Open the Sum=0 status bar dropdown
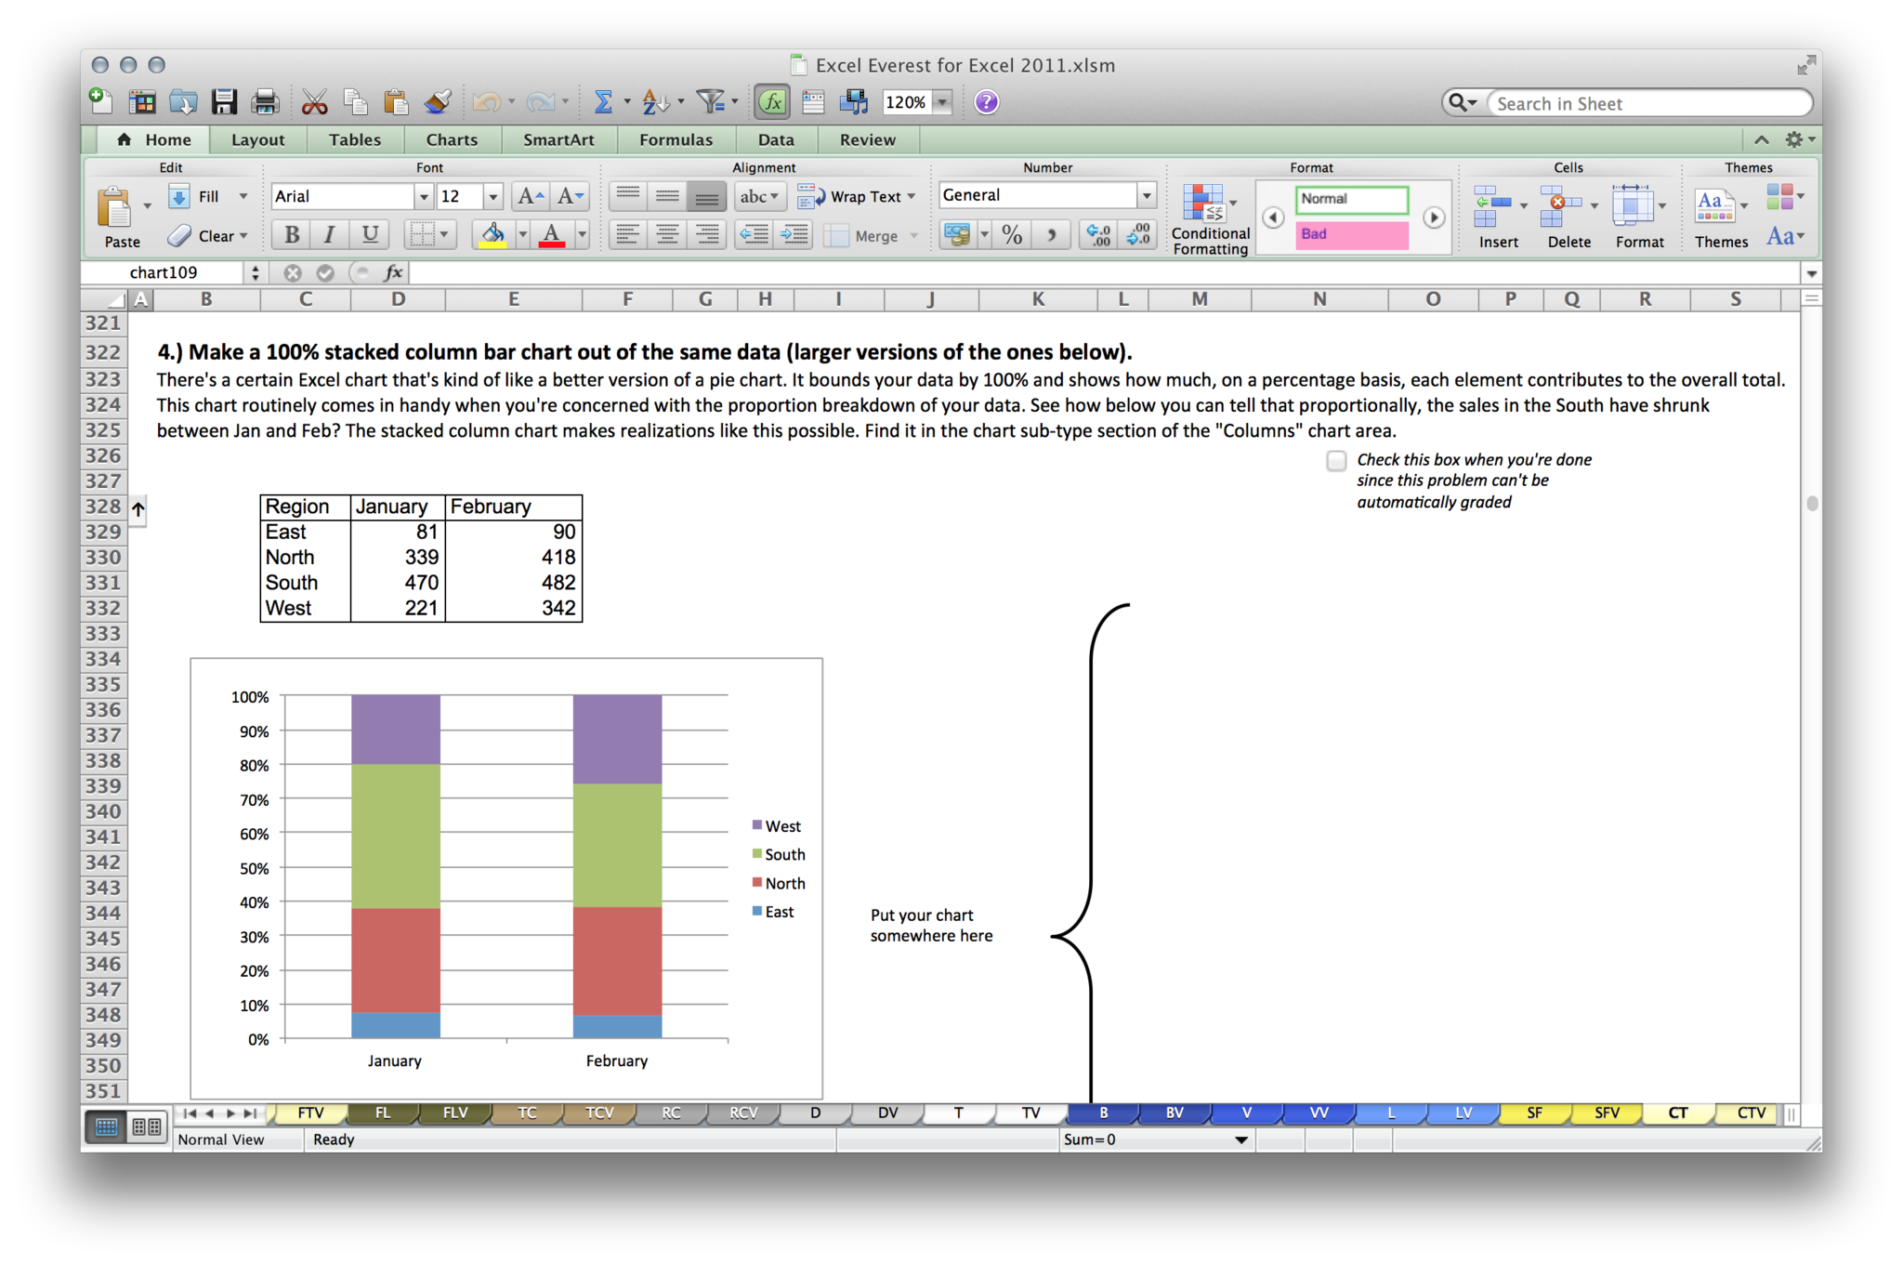The width and height of the screenshot is (1903, 1264). pyautogui.click(x=1240, y=1139)
